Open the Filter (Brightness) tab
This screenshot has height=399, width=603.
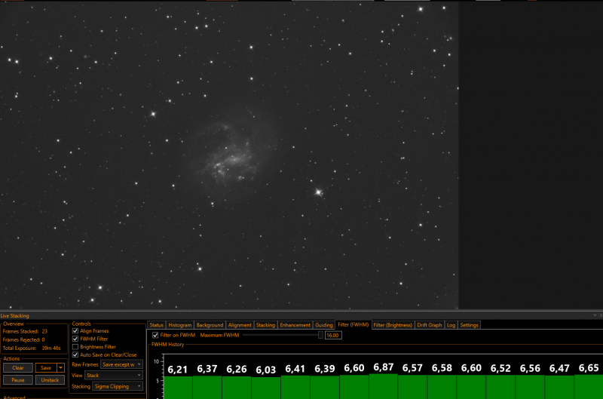pos(393,325)
